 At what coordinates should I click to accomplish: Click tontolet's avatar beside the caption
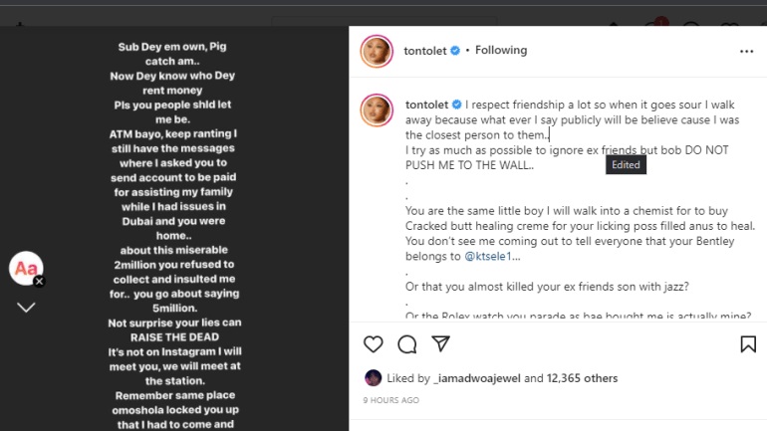[376, 109]
